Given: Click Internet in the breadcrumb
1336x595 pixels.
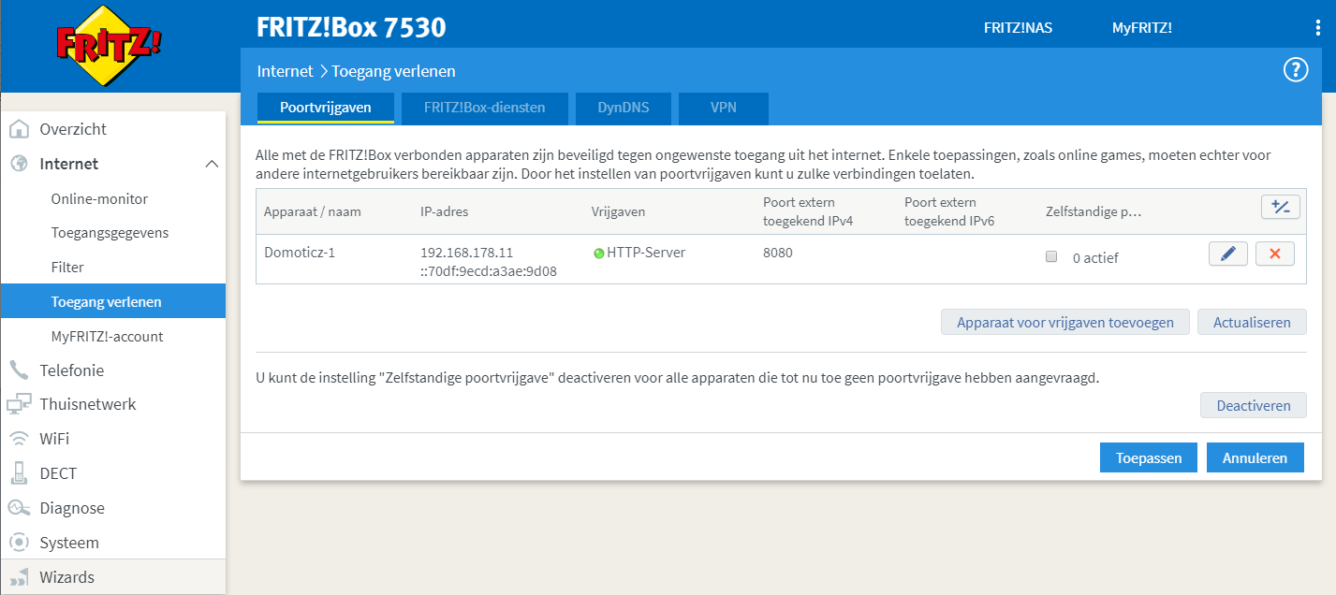Looking at the screenshot, I should click(285, 71).
